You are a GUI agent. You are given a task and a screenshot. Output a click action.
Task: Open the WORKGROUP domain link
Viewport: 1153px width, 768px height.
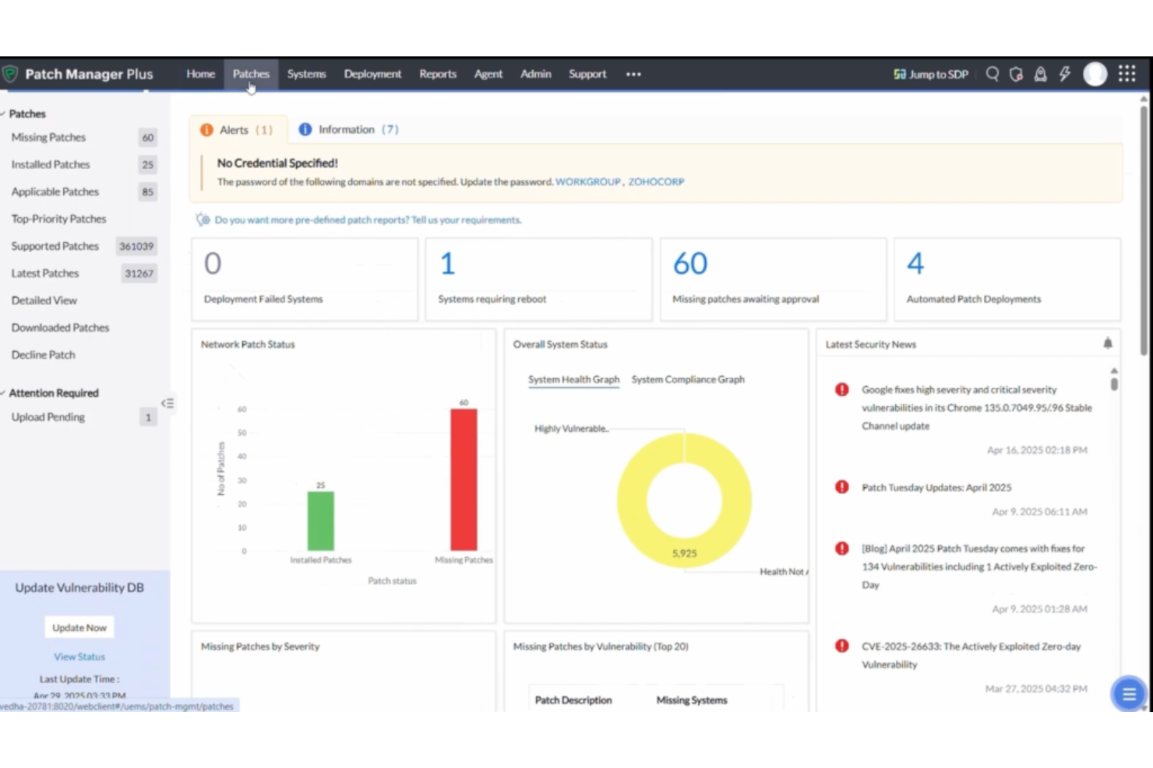[x=588, y=181]
